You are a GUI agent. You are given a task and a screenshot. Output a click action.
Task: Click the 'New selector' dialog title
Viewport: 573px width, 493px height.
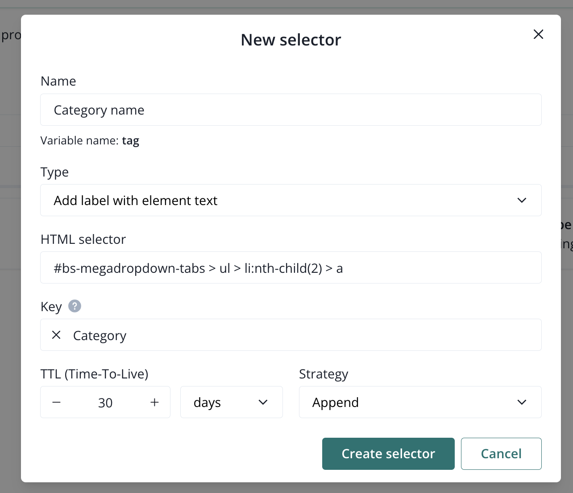[291, 40]
